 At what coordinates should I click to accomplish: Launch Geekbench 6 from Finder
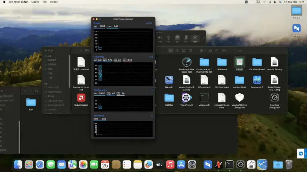pos(257,80)
